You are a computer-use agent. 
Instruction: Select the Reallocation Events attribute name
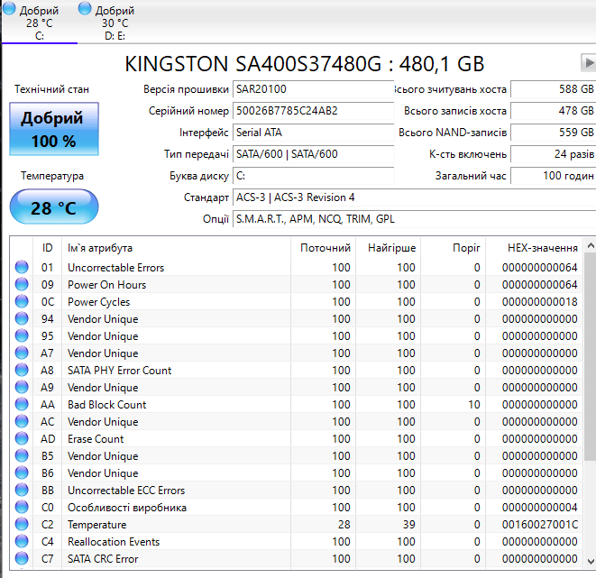point(114,542)
